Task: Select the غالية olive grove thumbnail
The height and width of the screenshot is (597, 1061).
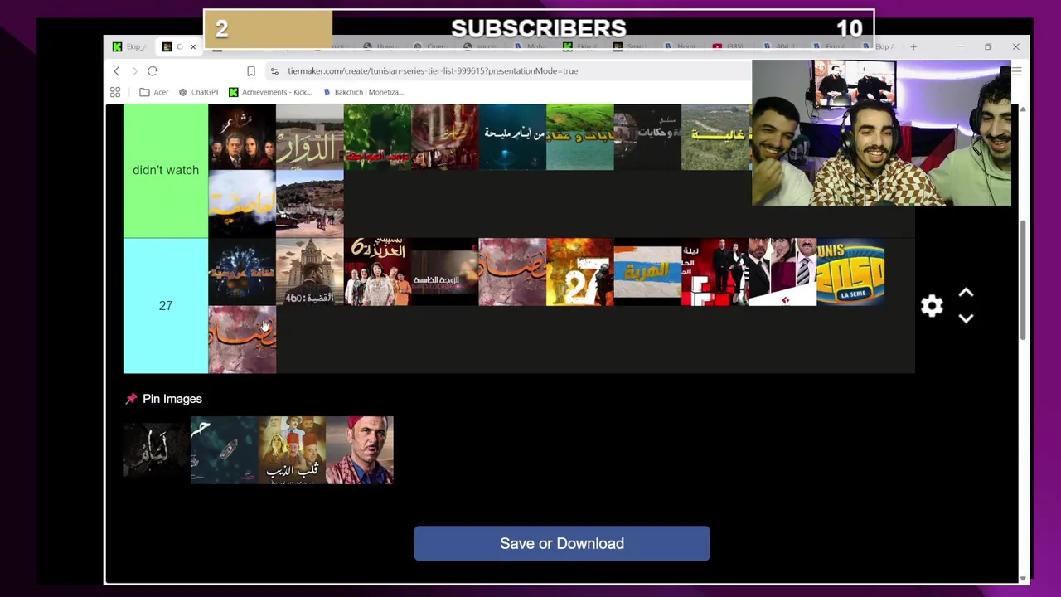Action: 715,137
